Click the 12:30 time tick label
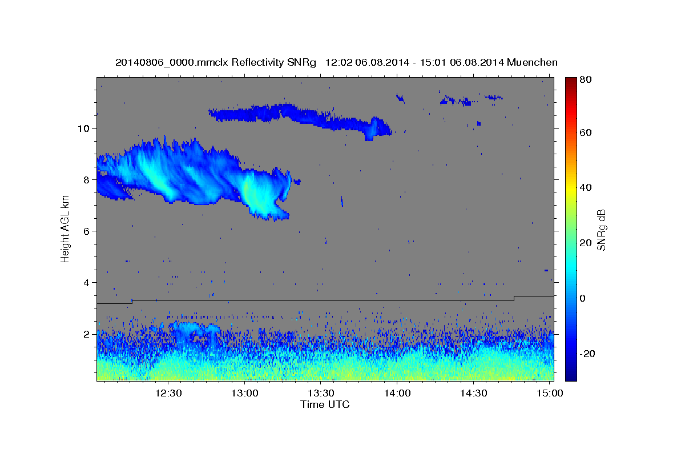This screenshot has height=457, width=685. (169, 393)
